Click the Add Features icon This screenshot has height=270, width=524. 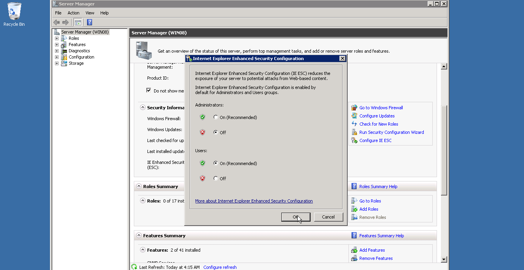click(x=354, y=250)
